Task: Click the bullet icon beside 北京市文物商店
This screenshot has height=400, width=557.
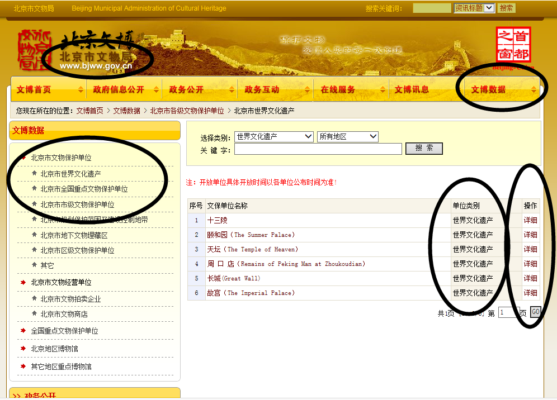Action: click(34, 314)
